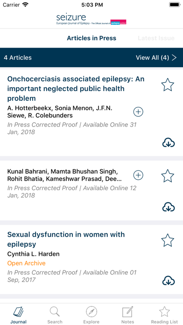
Task: Switch to Latest Issue tab
Action: (156, 38)
